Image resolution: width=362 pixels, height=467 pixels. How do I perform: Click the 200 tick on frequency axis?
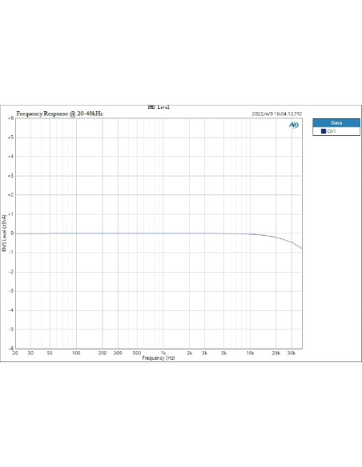pyautogui.click(x=103, y=353)
